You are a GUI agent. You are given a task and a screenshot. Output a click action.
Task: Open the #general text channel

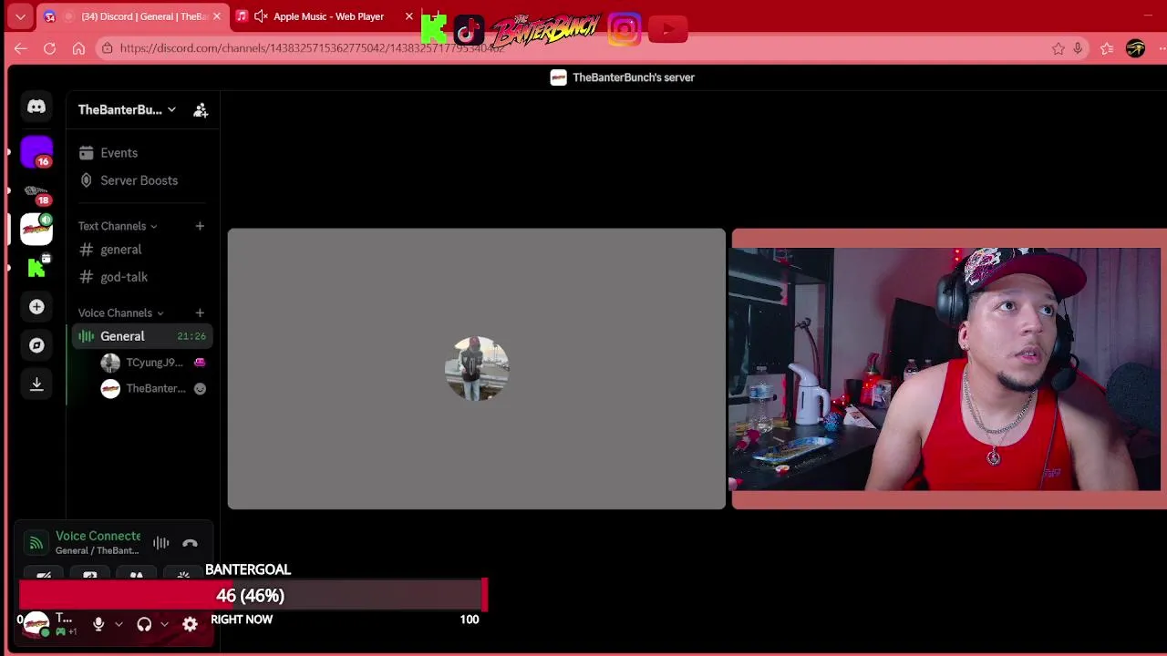[x=142, y=250]
